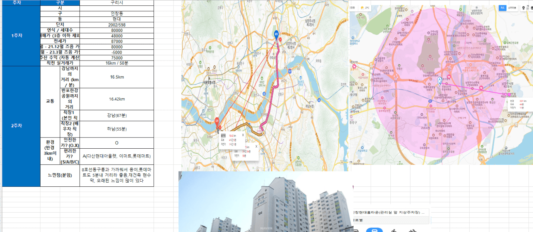Select the 주차 header cell
533x232 pixels.
pyautogui.click(x=21, y=2)
